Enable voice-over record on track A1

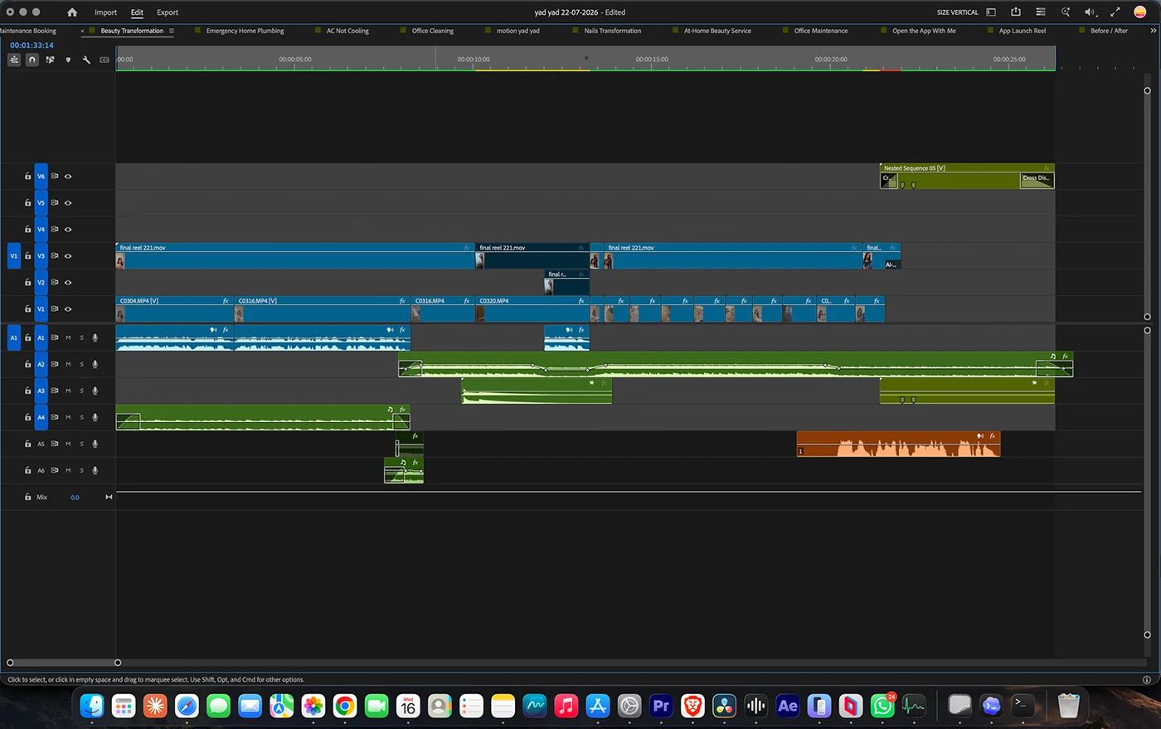95,338
